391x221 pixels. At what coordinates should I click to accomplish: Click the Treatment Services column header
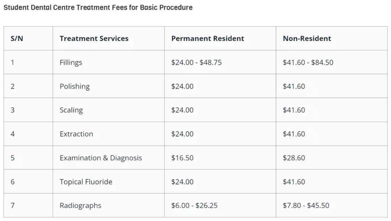click(109, 38)
